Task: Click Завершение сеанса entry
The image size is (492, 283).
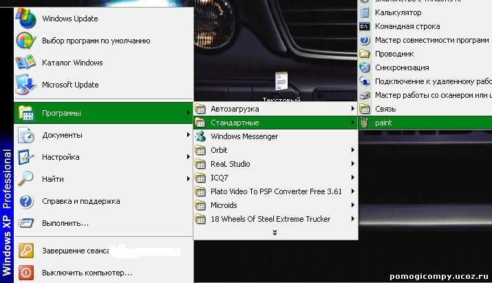Action: point(103,251)
